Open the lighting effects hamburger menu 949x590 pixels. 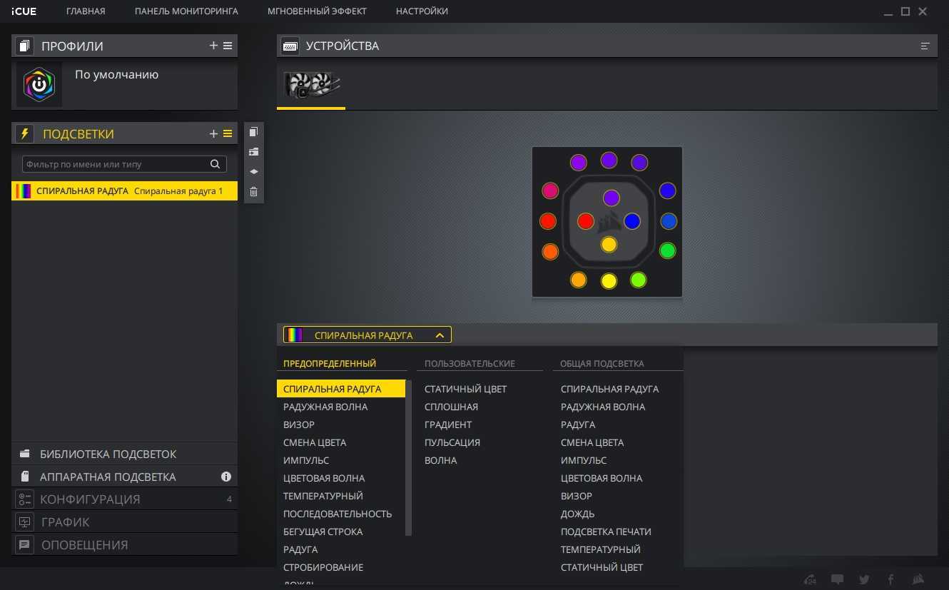point(228,133)
